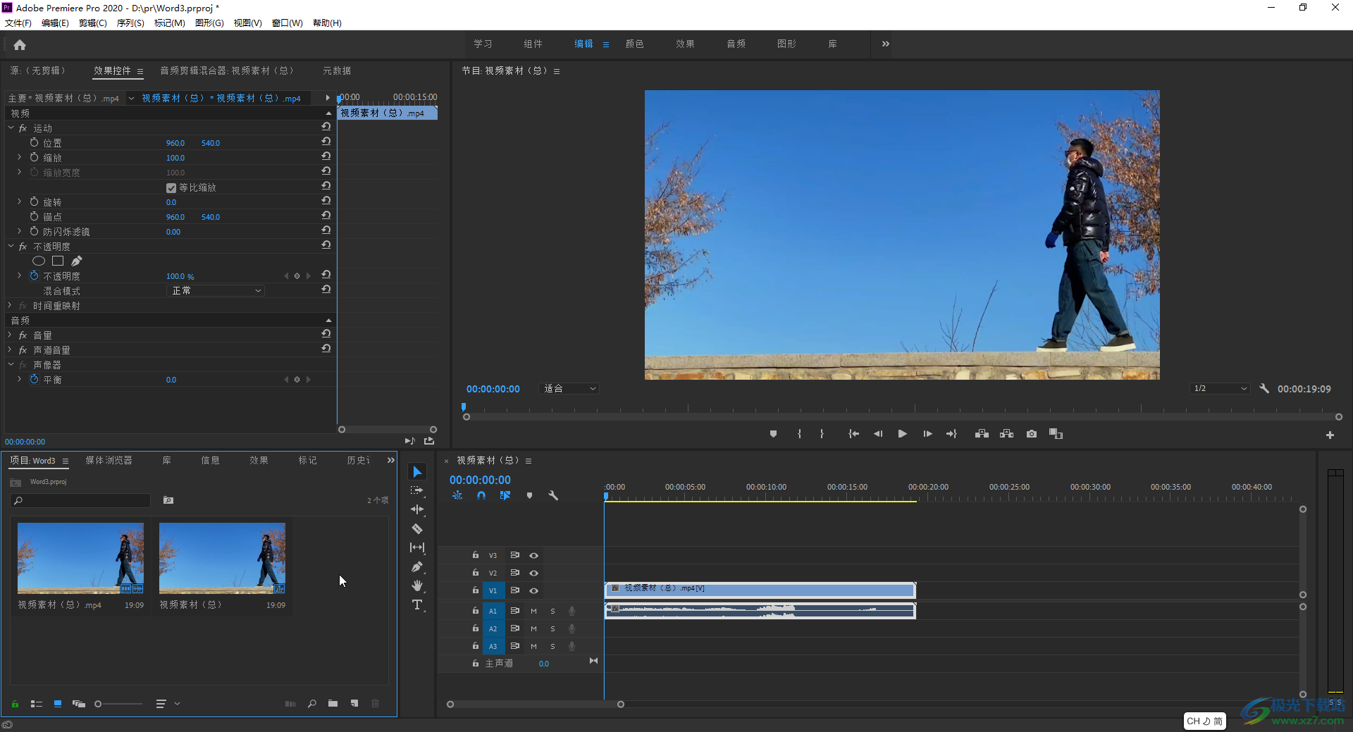Toggle V3 track output eye
1353x732 pixels.
coord(533,556)
